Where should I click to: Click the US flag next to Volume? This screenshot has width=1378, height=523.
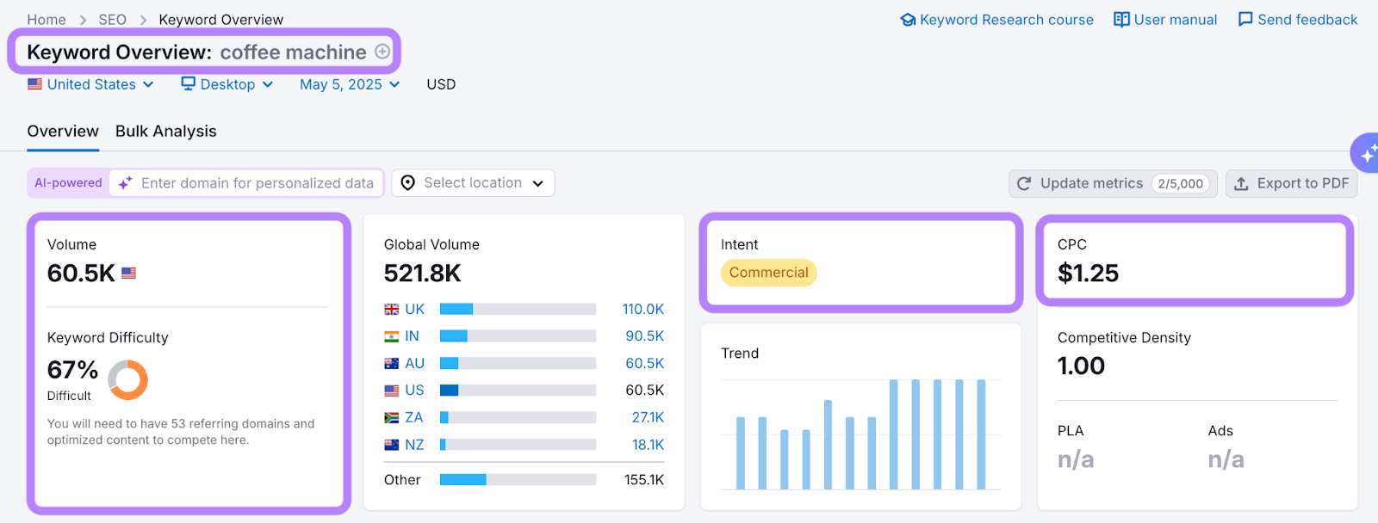[x=129, y=274]
